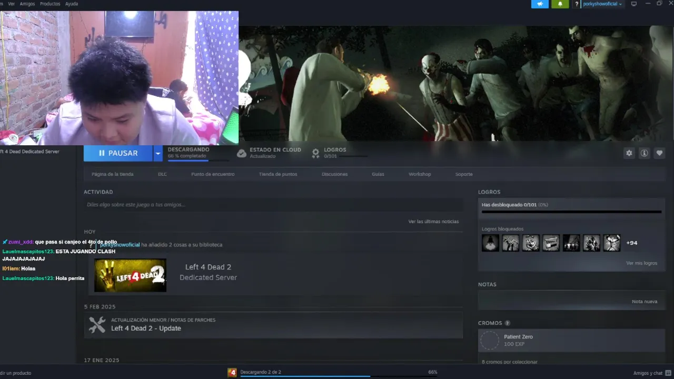The image size is (674, 379).
Task: Click the question mark help icon
Action: click(577, 4)
